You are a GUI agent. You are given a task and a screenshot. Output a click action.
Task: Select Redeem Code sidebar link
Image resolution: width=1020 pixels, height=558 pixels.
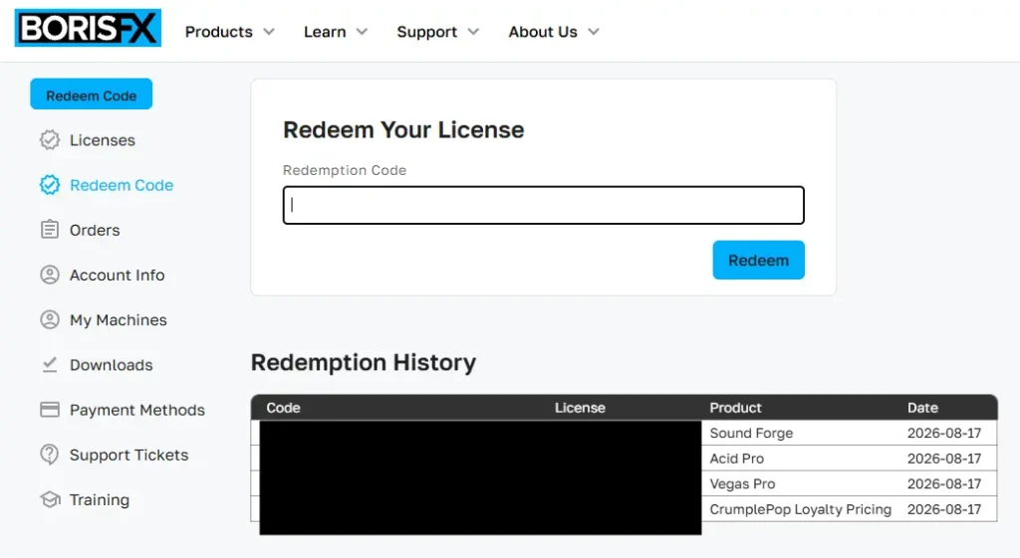coord(121,185)
